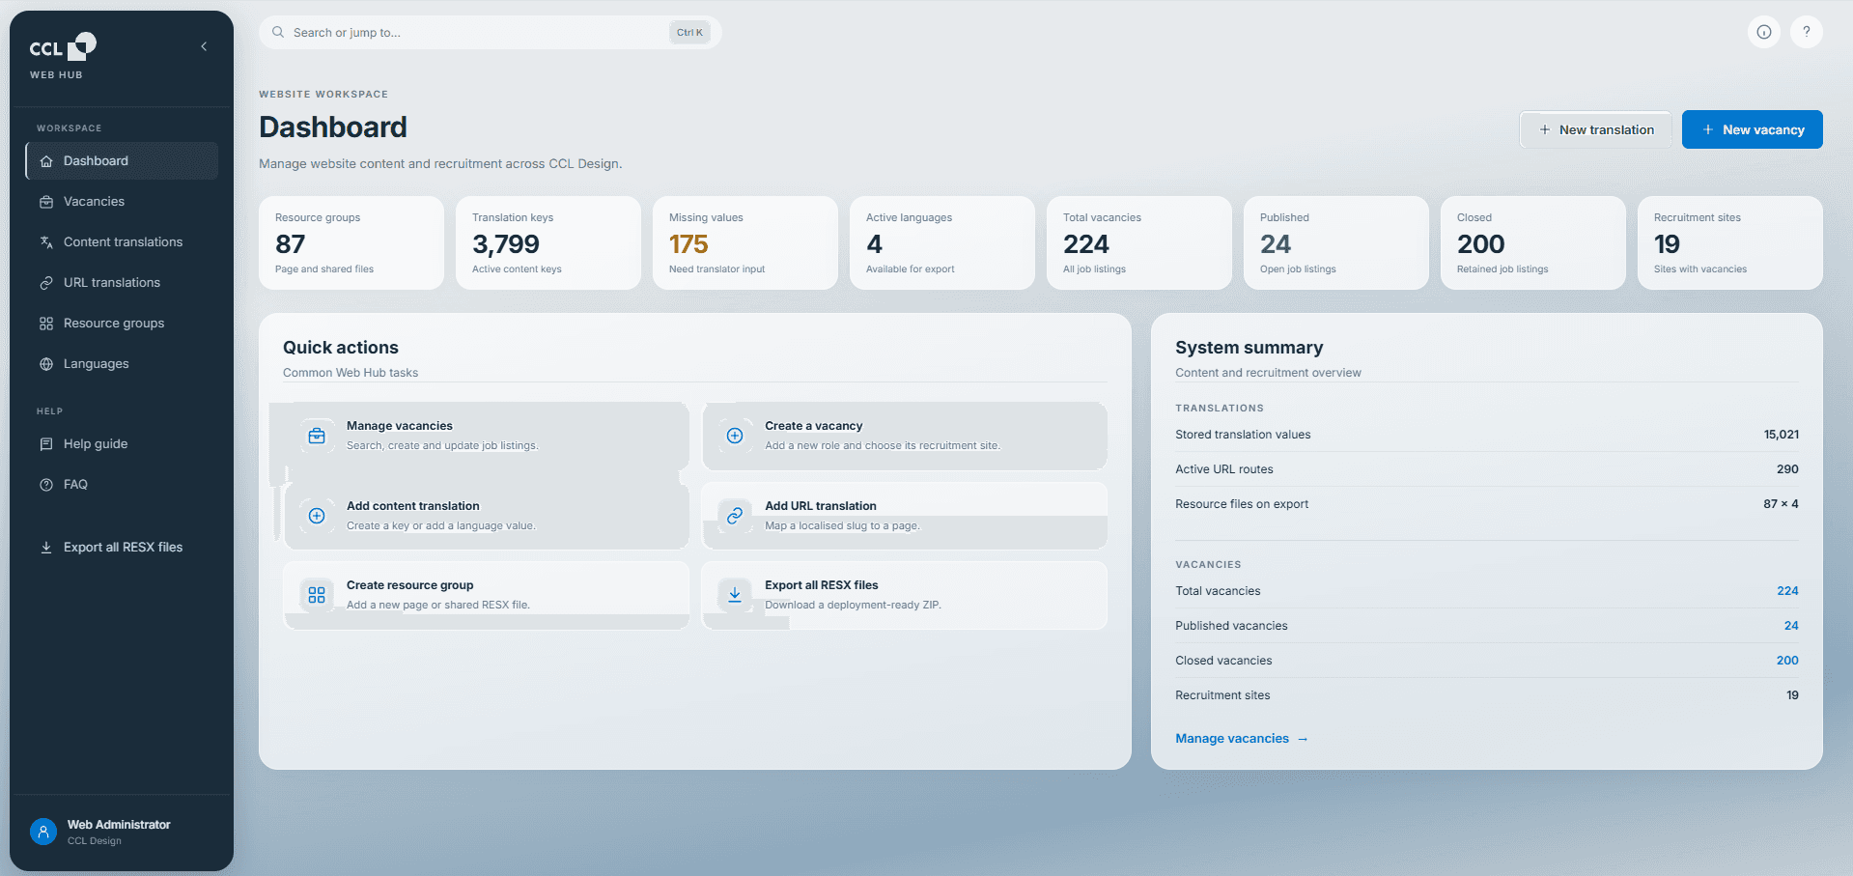
Task: Open Languages in the sidebar menu
Action: coord(122,364)
